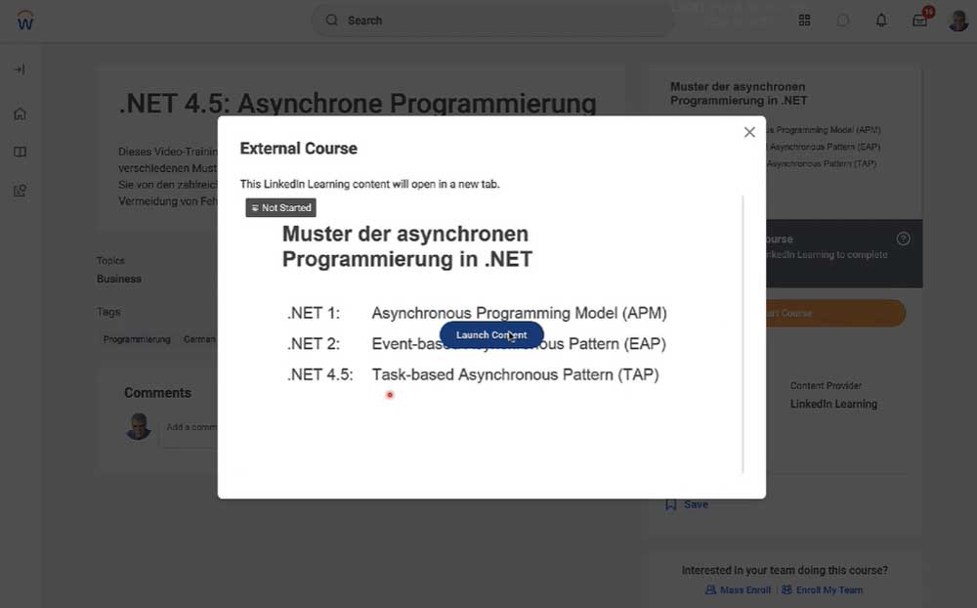977x608 pixels.
Task: Click the Not Started status badge
Action: pyautogui.click(x=281, y=207)
